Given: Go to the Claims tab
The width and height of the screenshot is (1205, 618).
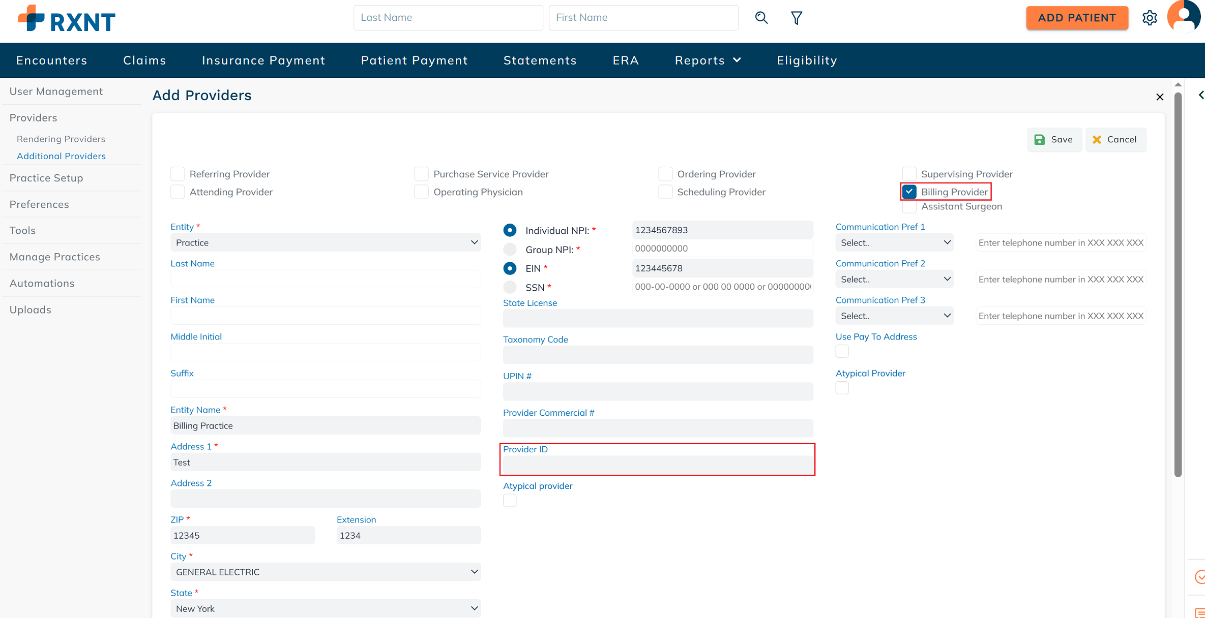Looking at the screenshot, I should coord(144,60).
